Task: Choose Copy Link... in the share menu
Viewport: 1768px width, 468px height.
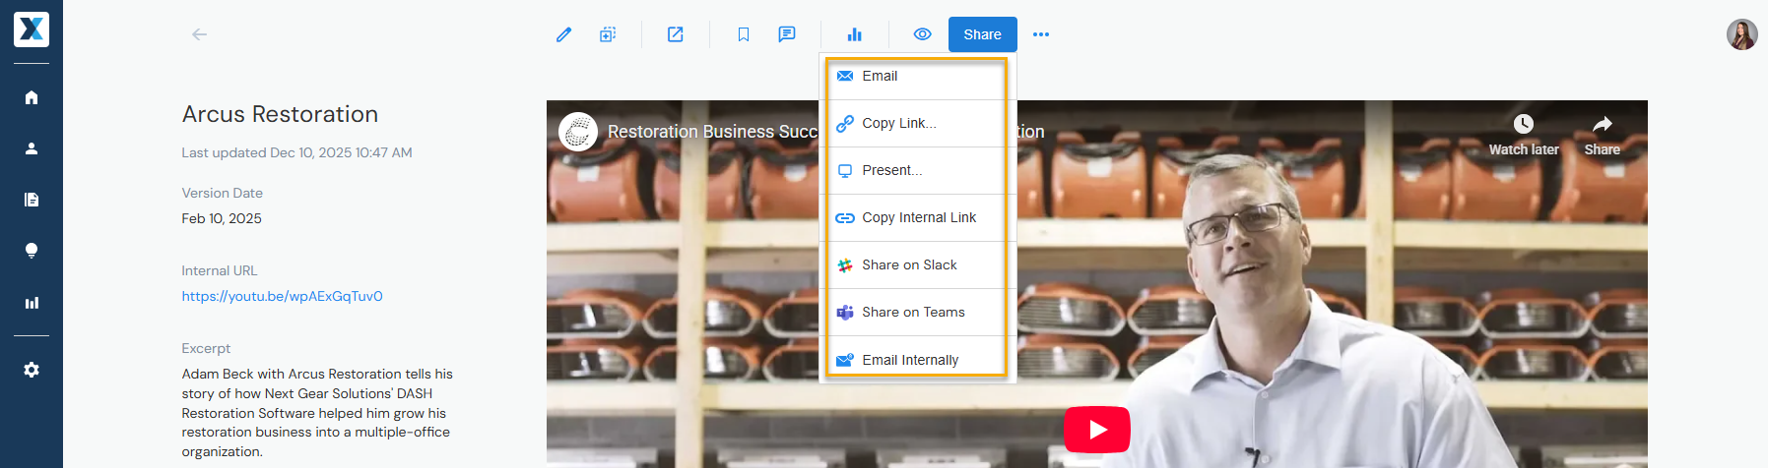Action: pyautogui.click(x=917, y=123)
